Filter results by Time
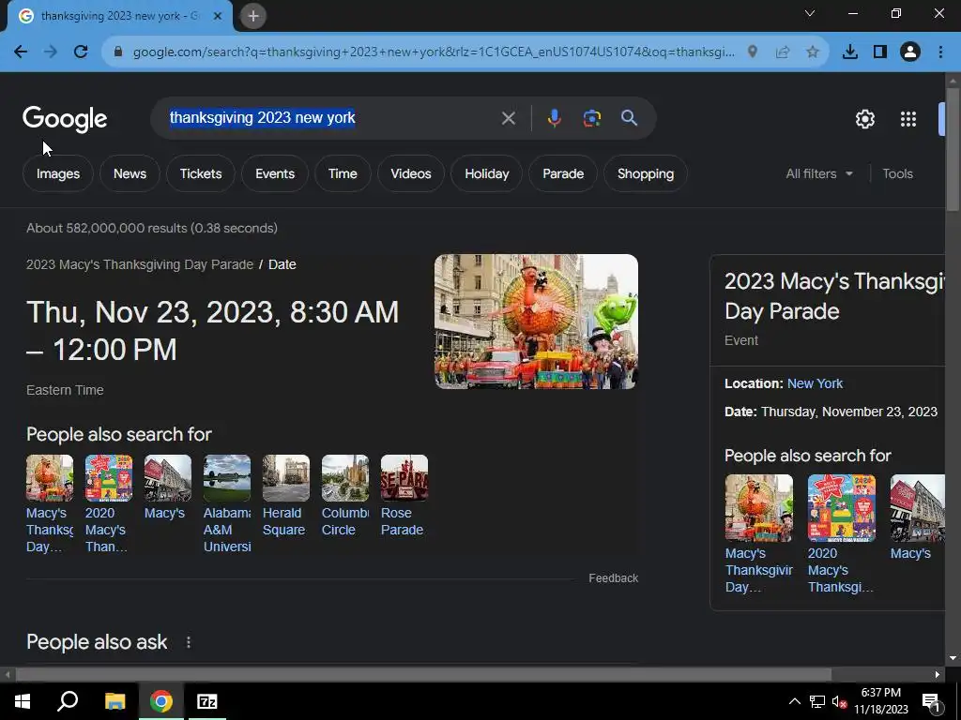Viewport: 961px width, 720px height. tap(343, 173)
